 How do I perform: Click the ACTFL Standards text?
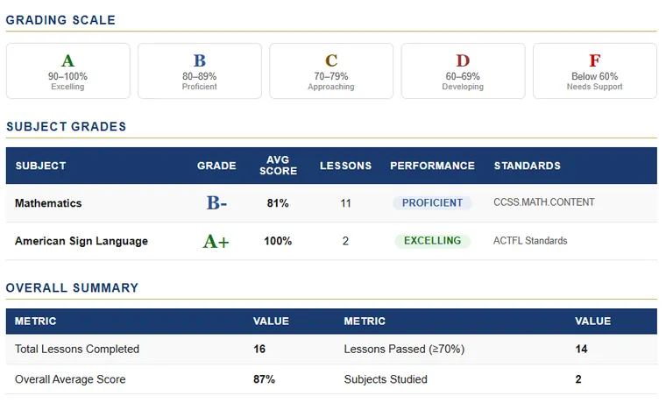530,240
